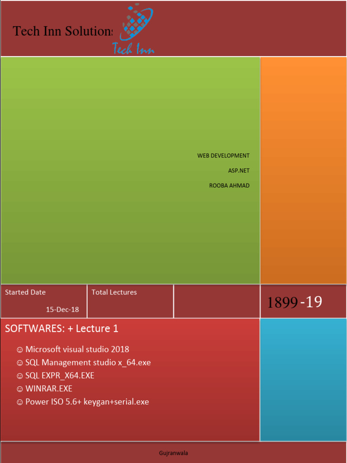The width and height of the screenshot is (347, 463).
Task: Click smiley bullet beside Microsoft visual studio
Action: pyautogui.click(x=20, y=350)
